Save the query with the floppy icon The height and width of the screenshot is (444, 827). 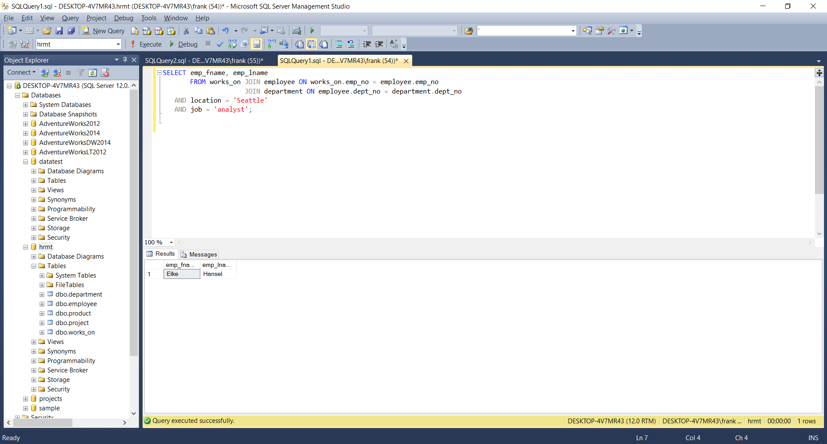pyautogui.click(x=59, y=31)
